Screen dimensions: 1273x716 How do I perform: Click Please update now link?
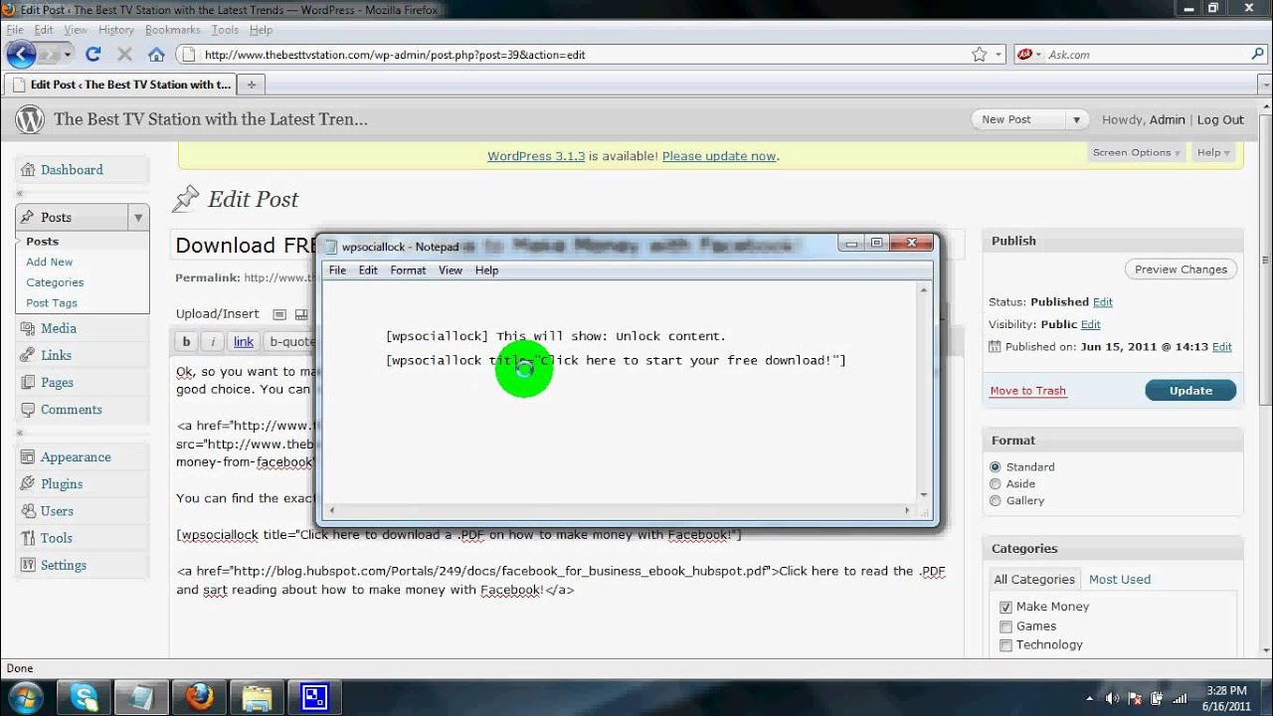coord(719,156)
